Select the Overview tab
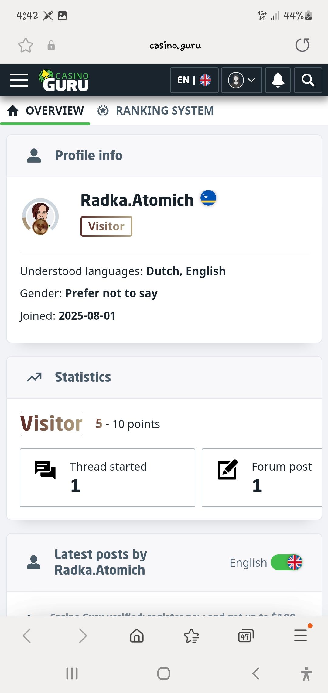 click(x=46, y=111)
